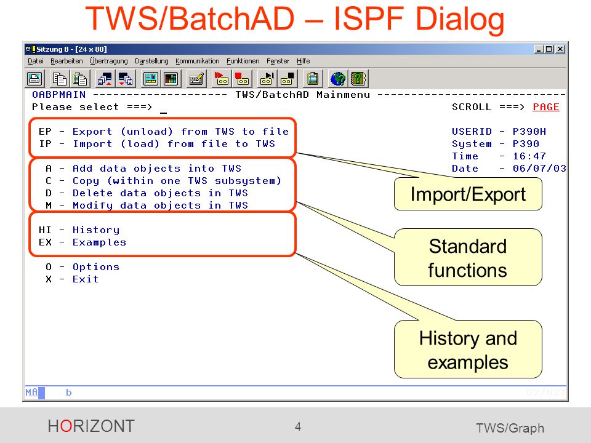Open the keyboard remap toolbar icon
This screenshot has height=443, width=591.
pyautogui.click(x=196, y=79)
